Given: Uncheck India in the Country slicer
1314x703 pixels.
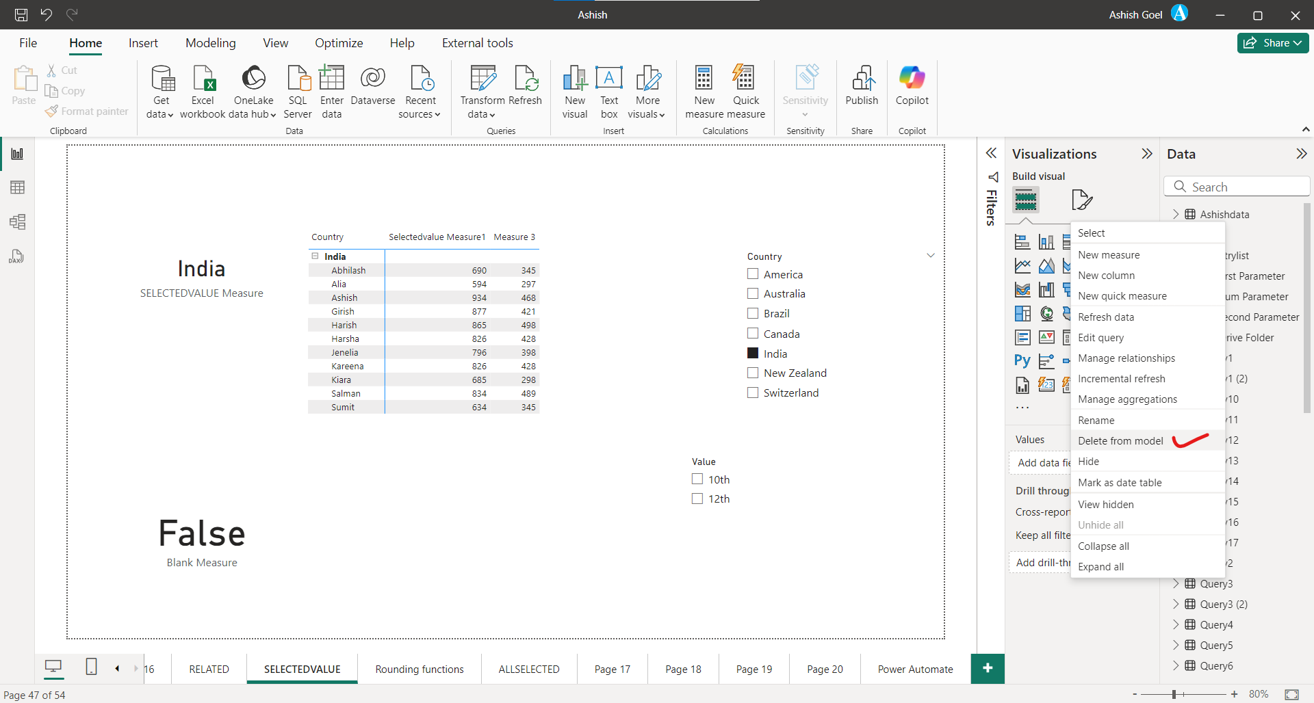Looking at the screenshot, I should (752, 353).
